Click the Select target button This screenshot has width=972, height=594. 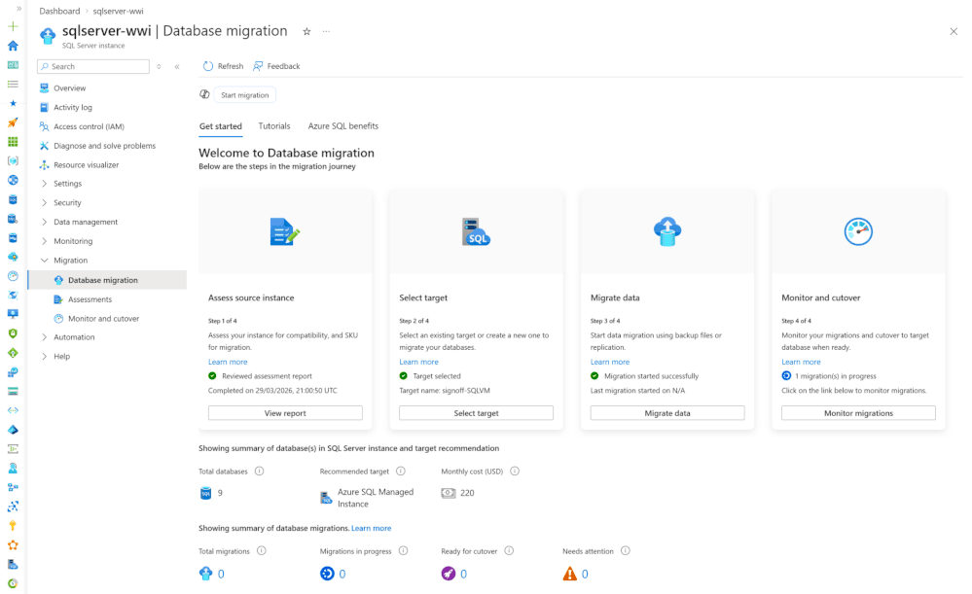point(476,413)
